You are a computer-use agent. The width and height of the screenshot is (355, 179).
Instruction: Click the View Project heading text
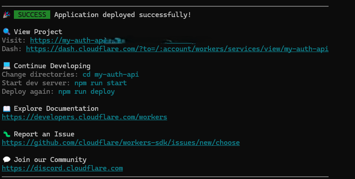[x=38, y=32]
